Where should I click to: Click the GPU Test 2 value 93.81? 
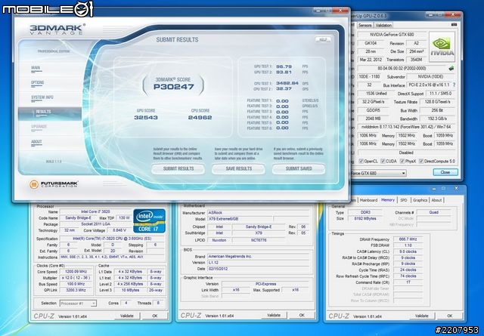[x=284, y=72]
